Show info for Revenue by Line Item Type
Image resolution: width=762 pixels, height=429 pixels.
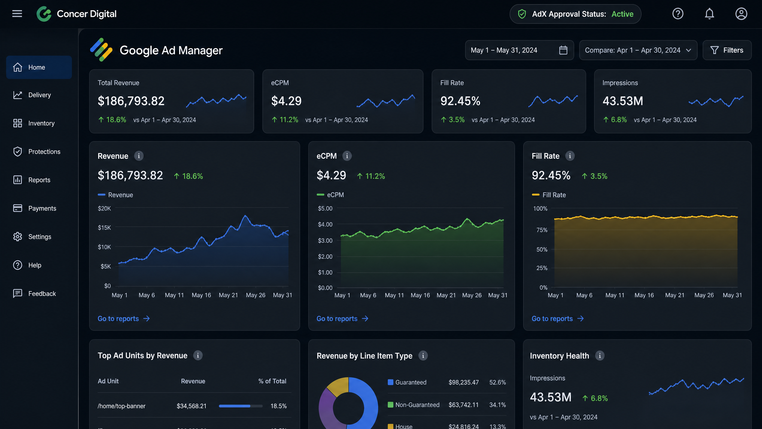423,355
